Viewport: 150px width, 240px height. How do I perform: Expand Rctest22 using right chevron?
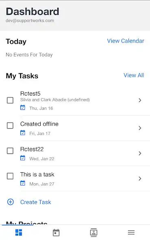[x=140, y=153]
